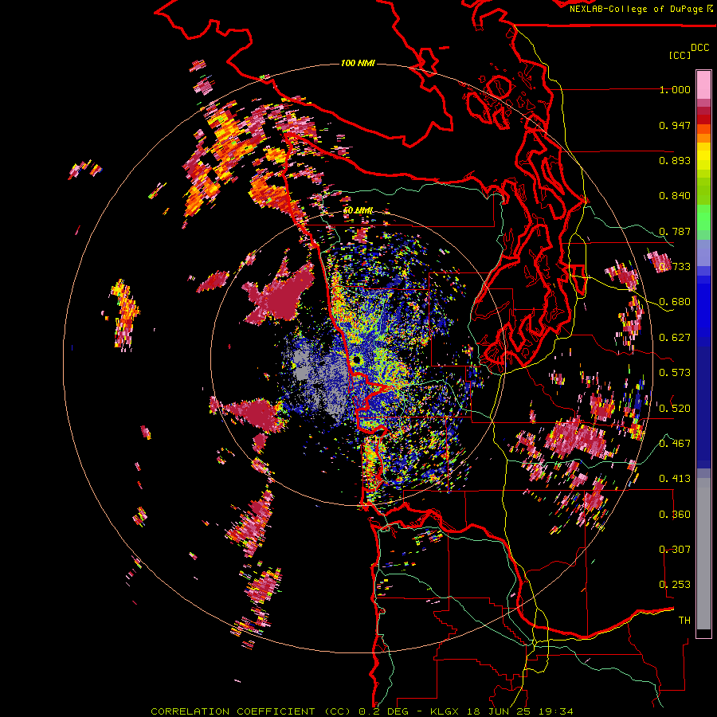Select the 0.733 scale value
Viewport: 717px width, 717px height.
pyautogui.click(x=675, y=267)
